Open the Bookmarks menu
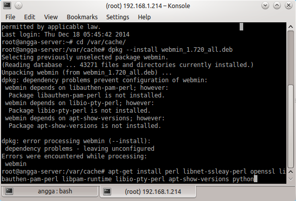Image resolution: width=296 pixels, height=201 pixels. (x=82, y=17)
